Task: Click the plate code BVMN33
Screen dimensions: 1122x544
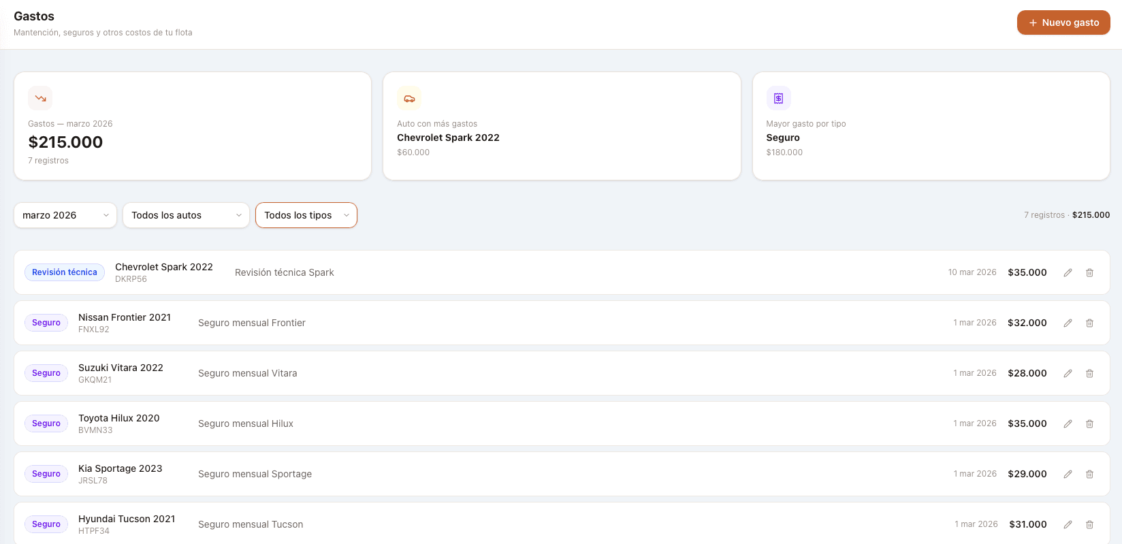Action: (95, 430)
